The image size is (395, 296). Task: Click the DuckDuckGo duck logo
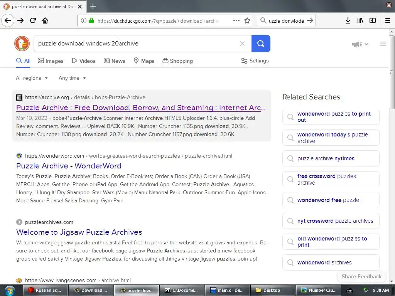[22, 44]
